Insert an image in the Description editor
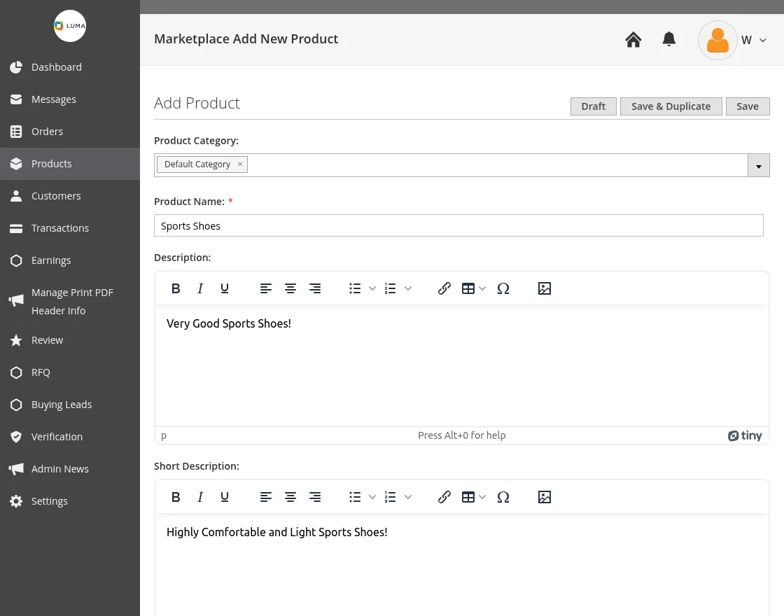Screen dimensions: 784x616 tap(545, 288)
